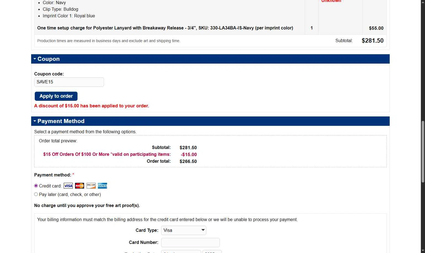The height and width of the screenshot is (253, 425).
Task: Open the expiration year dropdown
Action: [212, 252]
